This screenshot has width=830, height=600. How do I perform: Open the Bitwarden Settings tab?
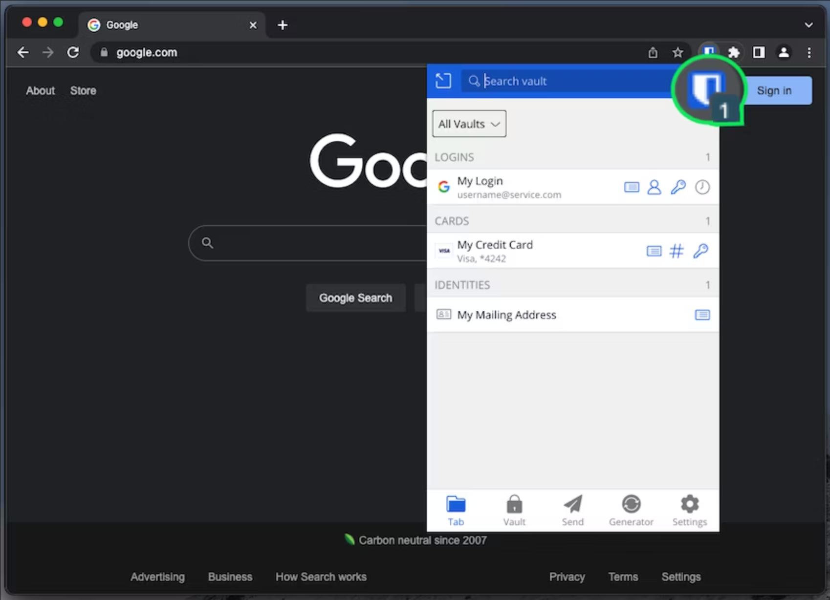click(690, 511)
